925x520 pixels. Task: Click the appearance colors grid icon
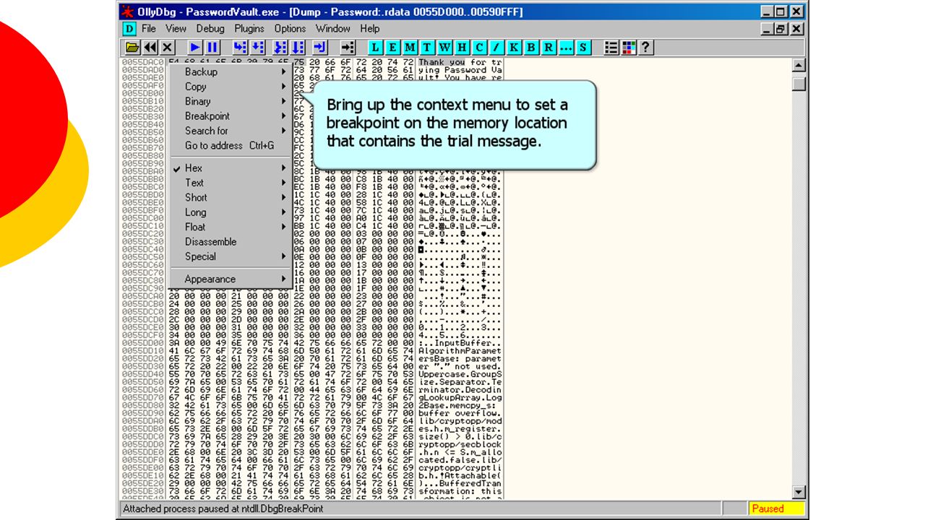[629, 48]
